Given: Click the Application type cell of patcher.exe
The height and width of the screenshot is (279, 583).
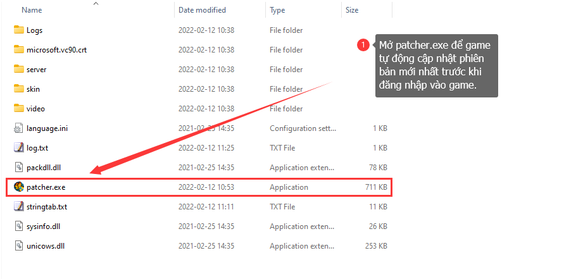Looking at the screenshot, I should point(289,187).
